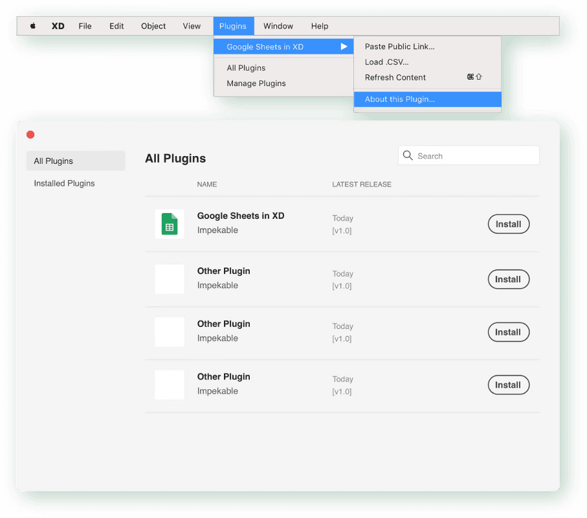587x518 pixels.
Task: Click the Google Sheets in XD plugin name
Action: click(241, 216)
